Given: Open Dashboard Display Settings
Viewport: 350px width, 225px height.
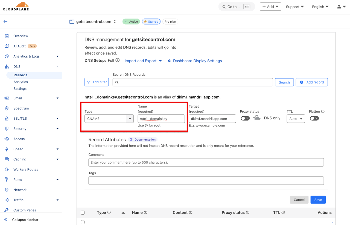Looking at the screenshot, I should coord(197,61).
